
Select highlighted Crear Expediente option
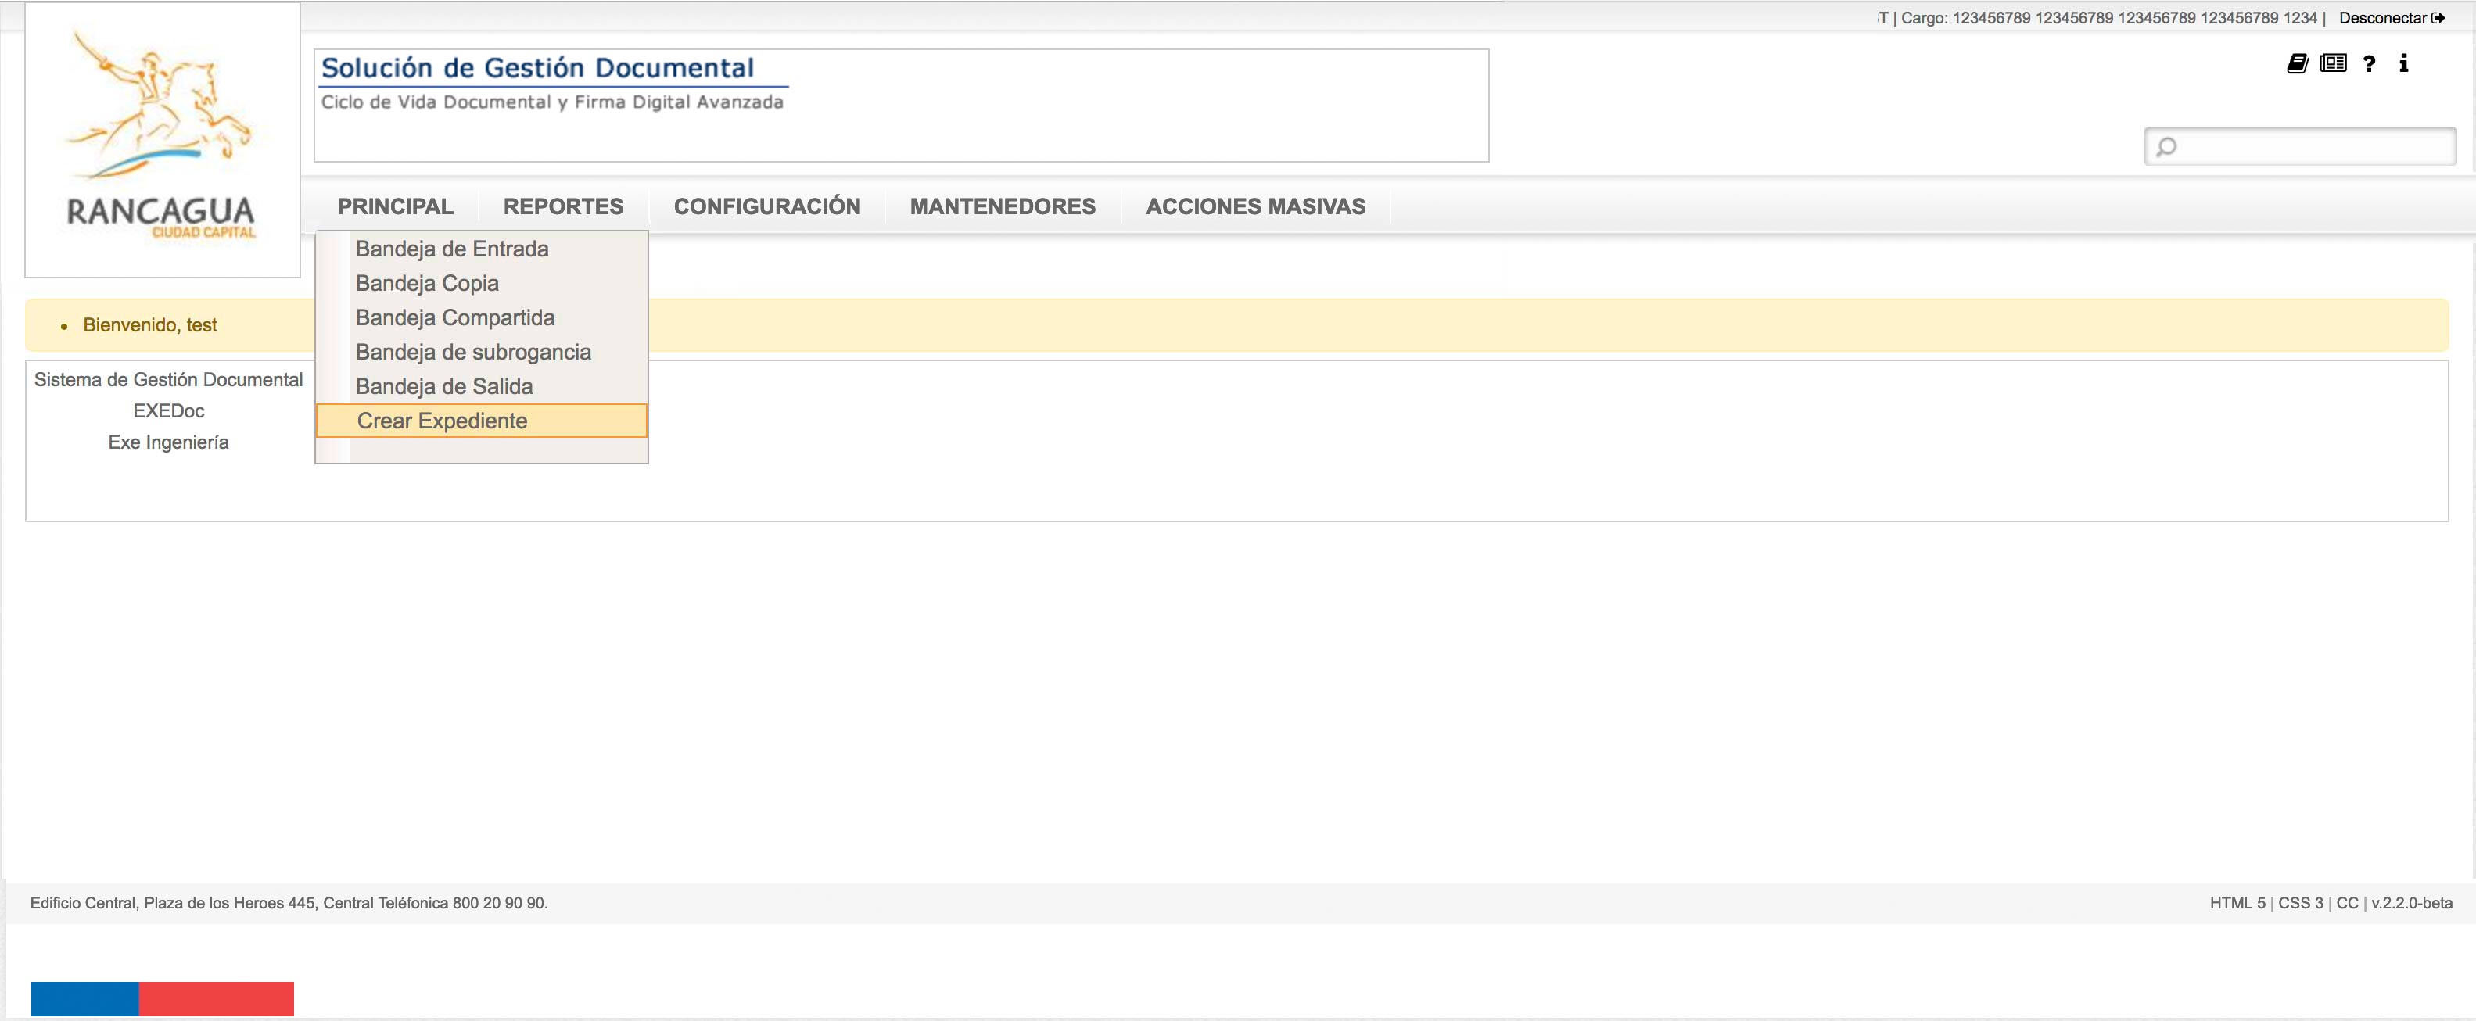click(x=482, y=421)
